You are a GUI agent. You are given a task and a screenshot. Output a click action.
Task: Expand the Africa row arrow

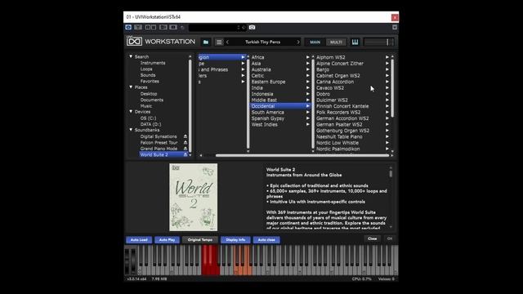pos(308,57)
